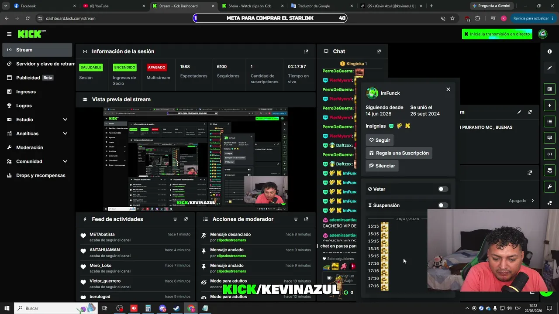The height and width of the screenshot is (314, 559).
Task: Expand the Analíticas sidebar section
Action: pos(65,133)
